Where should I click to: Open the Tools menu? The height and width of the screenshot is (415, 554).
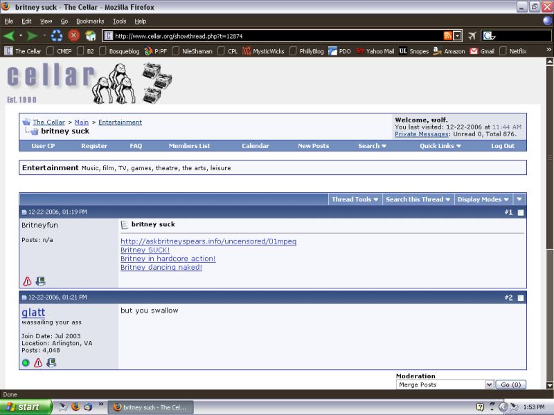pos(119,21)
